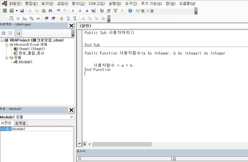The height and width of the screenshot is (162, 248).
Task: Click the Paste clipboard icon
Action: [43, 11]
